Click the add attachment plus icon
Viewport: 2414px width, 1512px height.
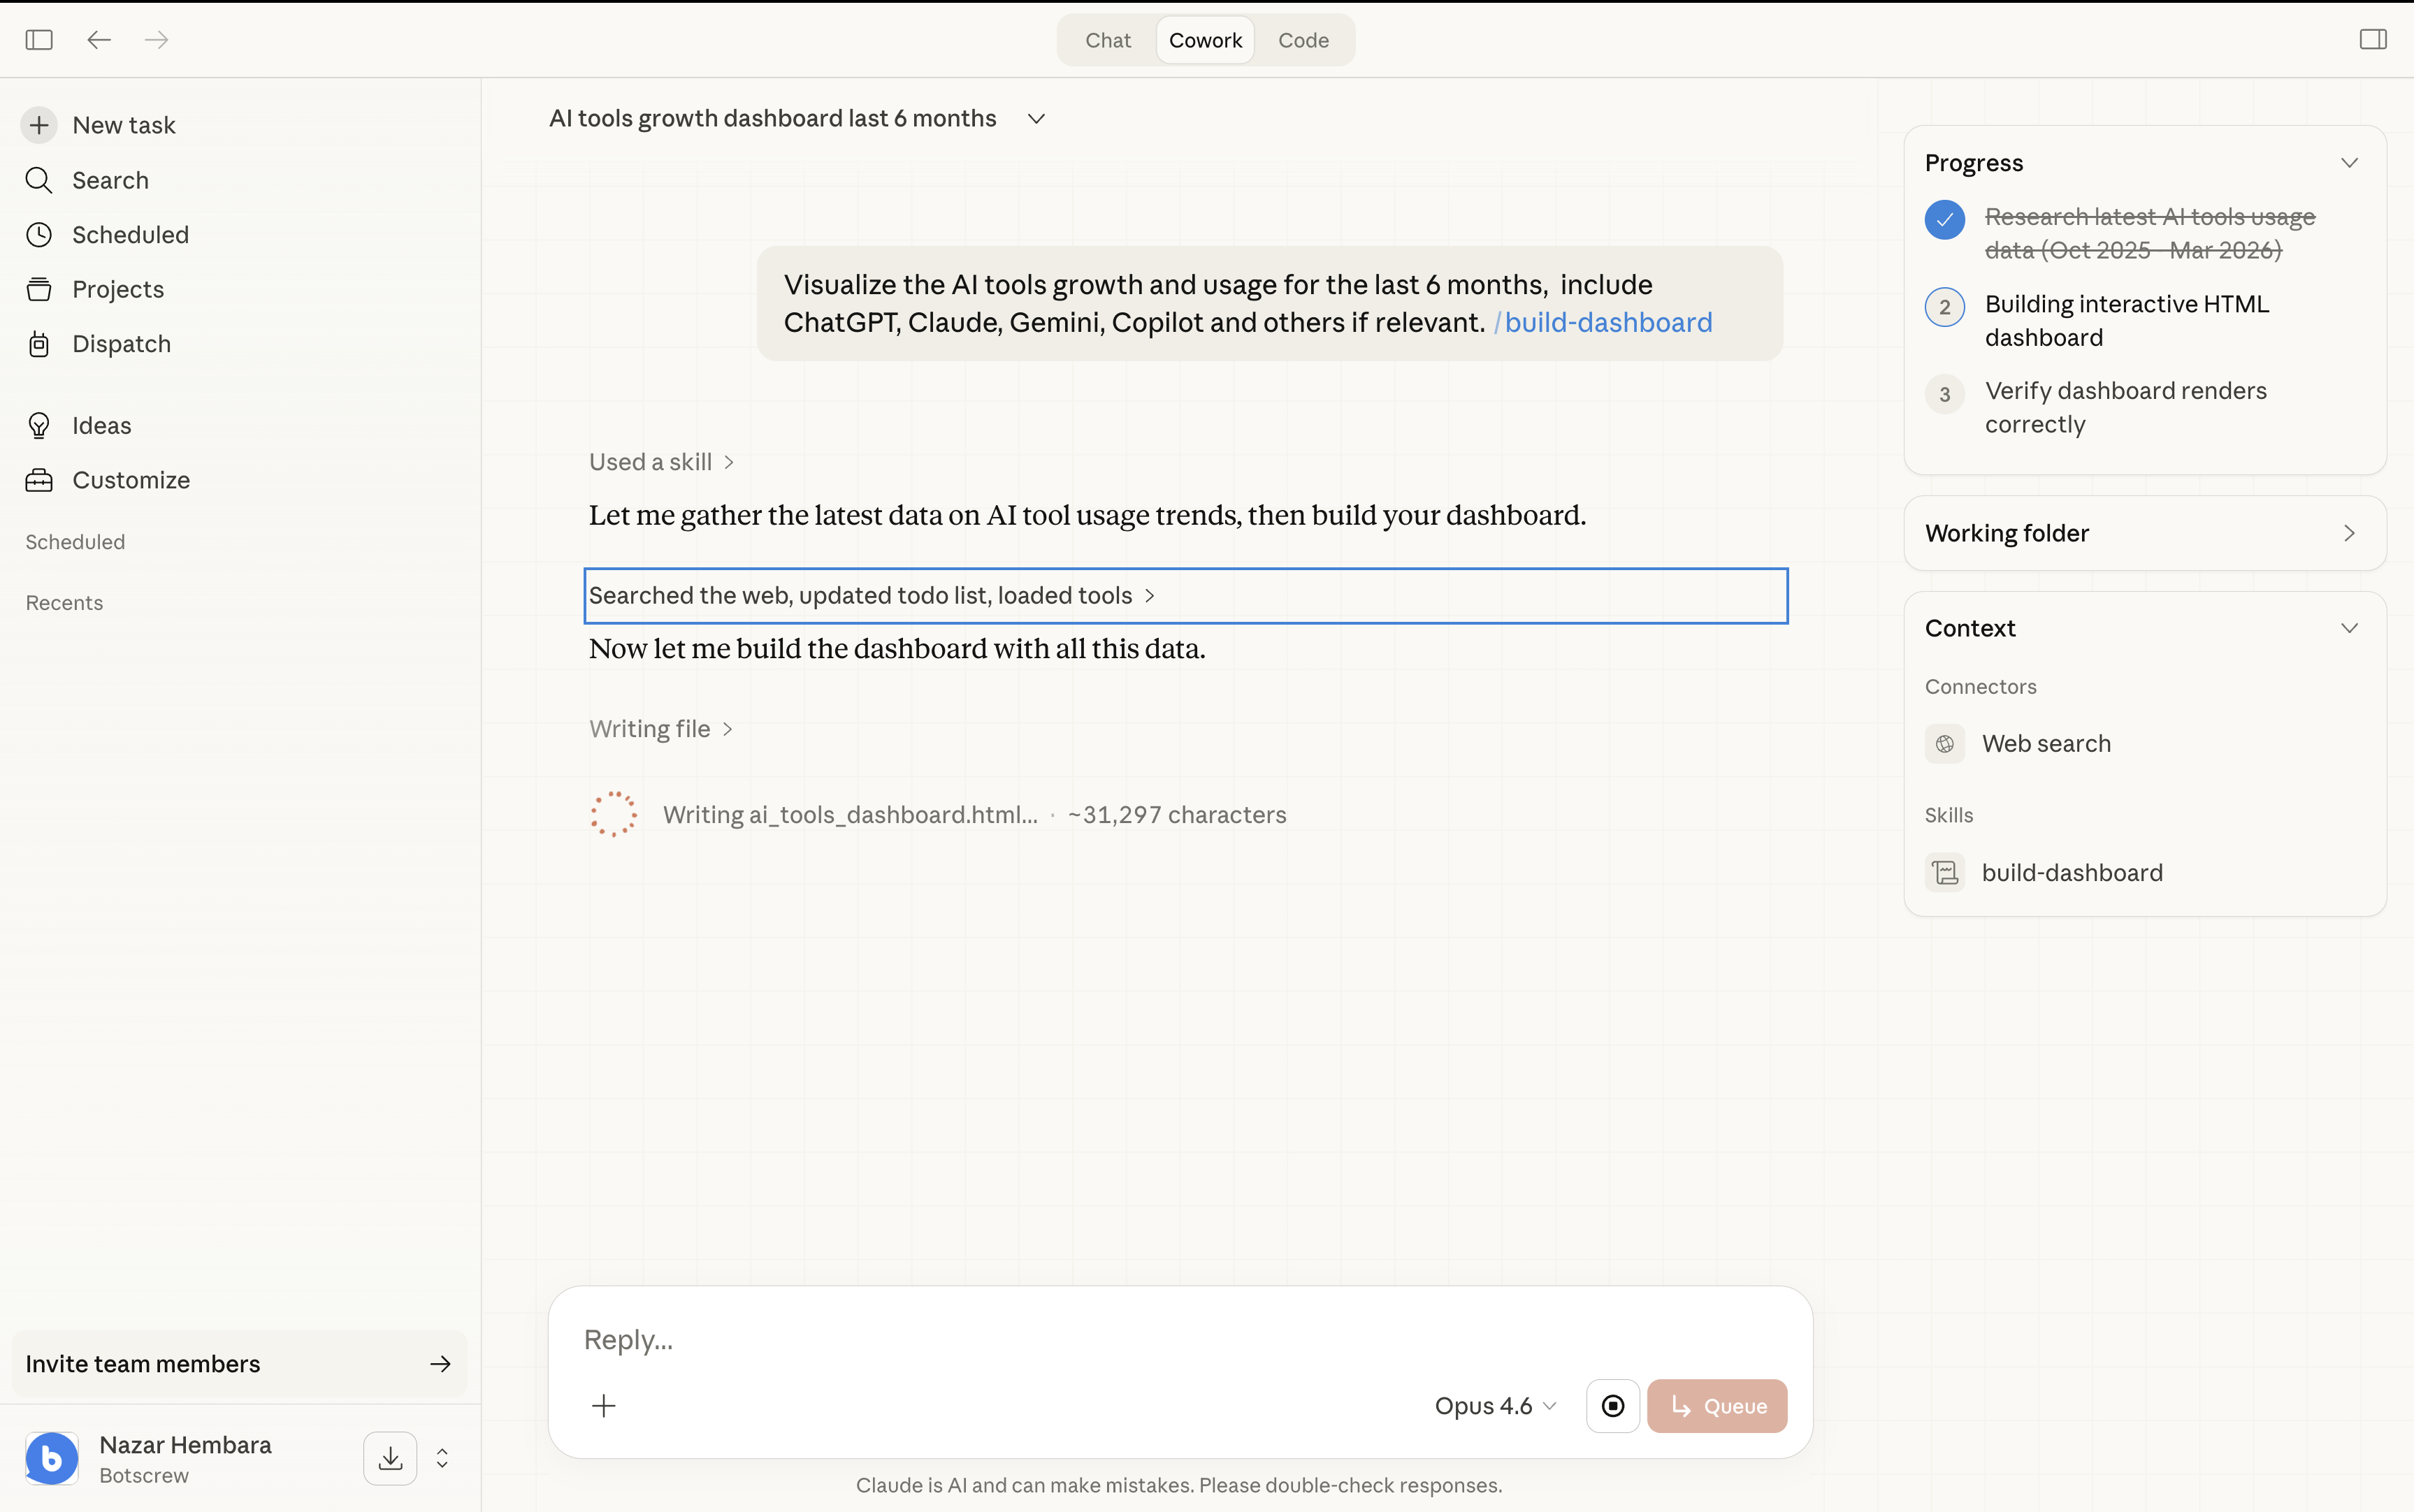604,1406
